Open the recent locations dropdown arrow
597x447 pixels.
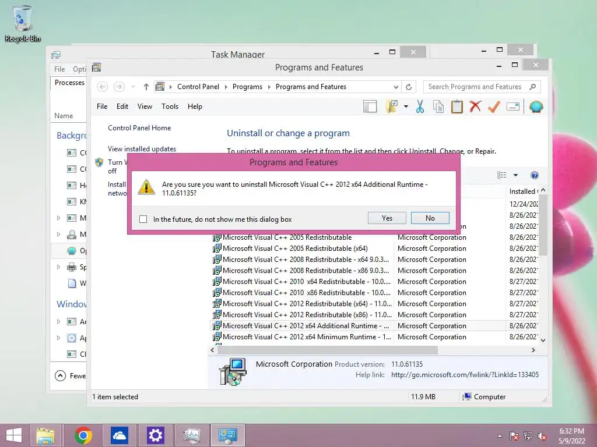coord(133,87)
